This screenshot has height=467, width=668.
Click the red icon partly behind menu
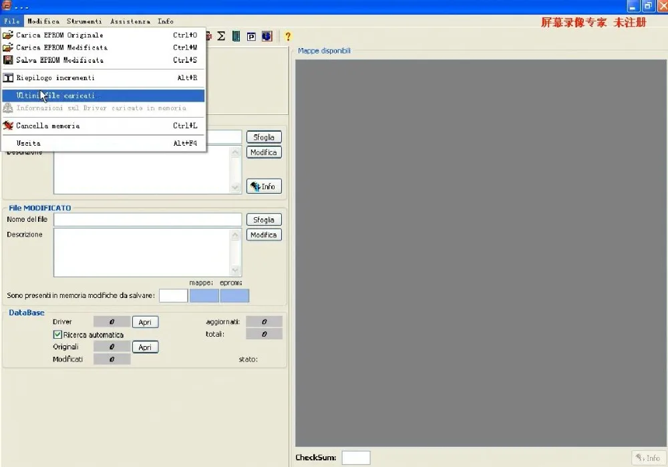tap(208, 36)
